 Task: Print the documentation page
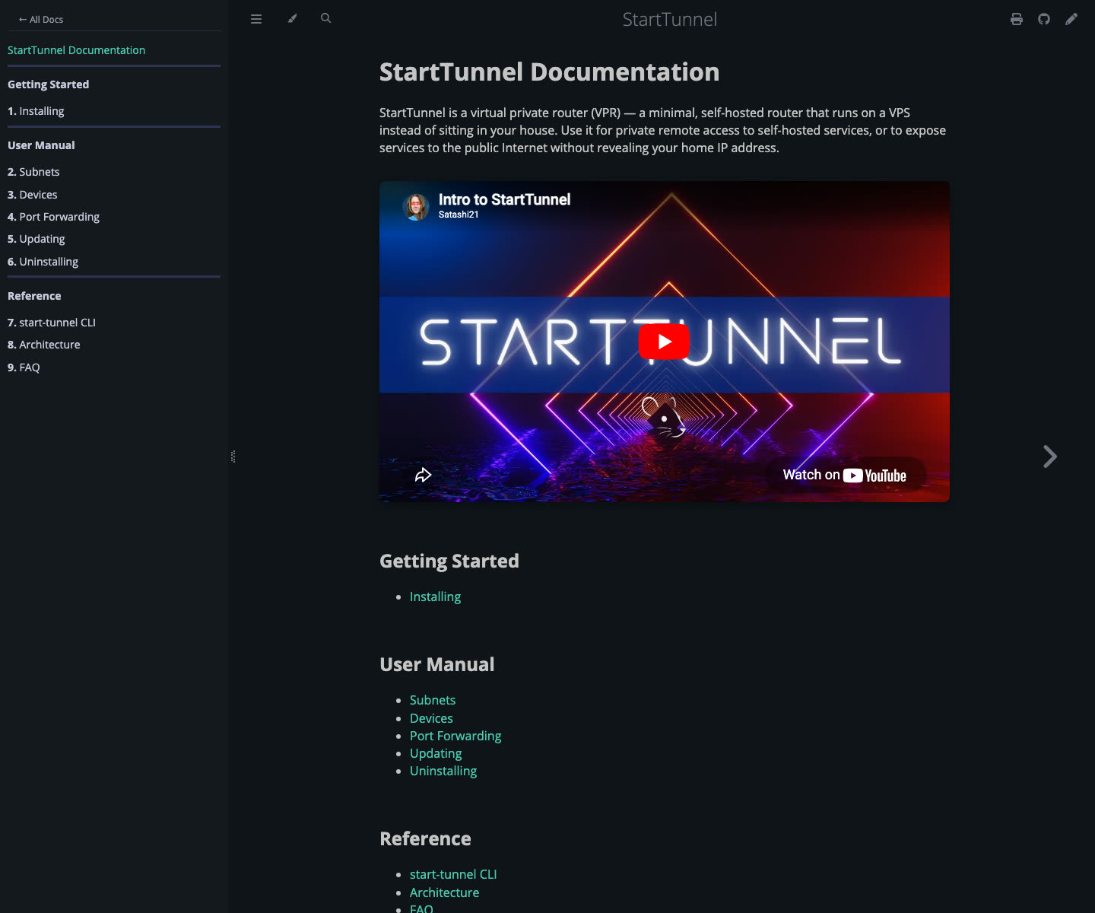click(1017, 18)
